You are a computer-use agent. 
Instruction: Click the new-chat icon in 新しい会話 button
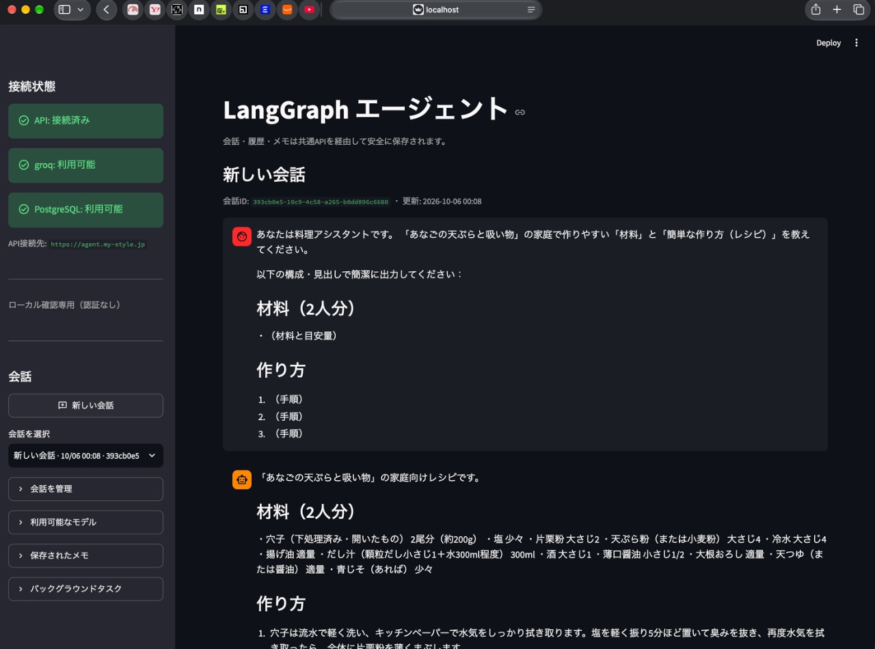(x=62, y=405)
